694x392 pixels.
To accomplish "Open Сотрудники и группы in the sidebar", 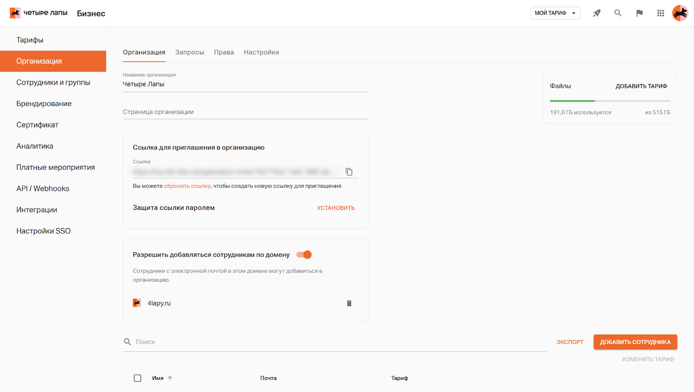I will click(x=53, y=82).
